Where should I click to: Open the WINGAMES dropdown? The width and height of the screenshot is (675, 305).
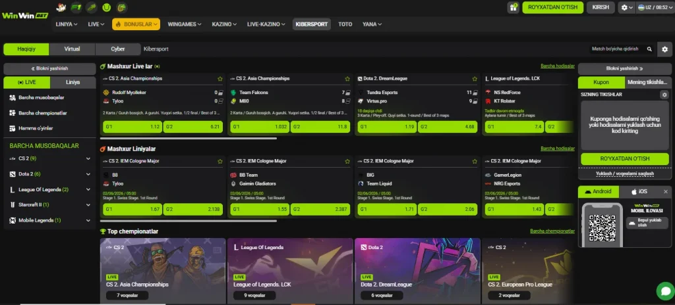[185, 24]
